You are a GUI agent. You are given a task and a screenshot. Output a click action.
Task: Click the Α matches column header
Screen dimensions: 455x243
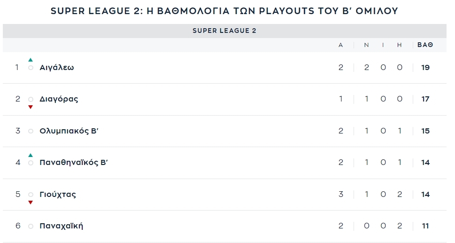coord(341,45)
